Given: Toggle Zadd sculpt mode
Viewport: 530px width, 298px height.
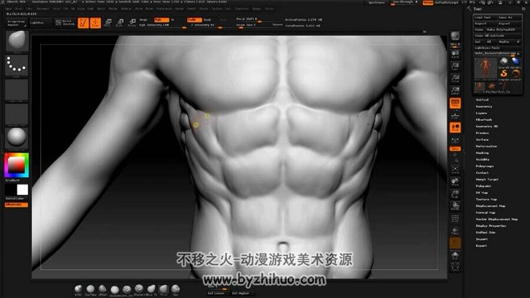Looking at the screenshot, I should point(194,19).
